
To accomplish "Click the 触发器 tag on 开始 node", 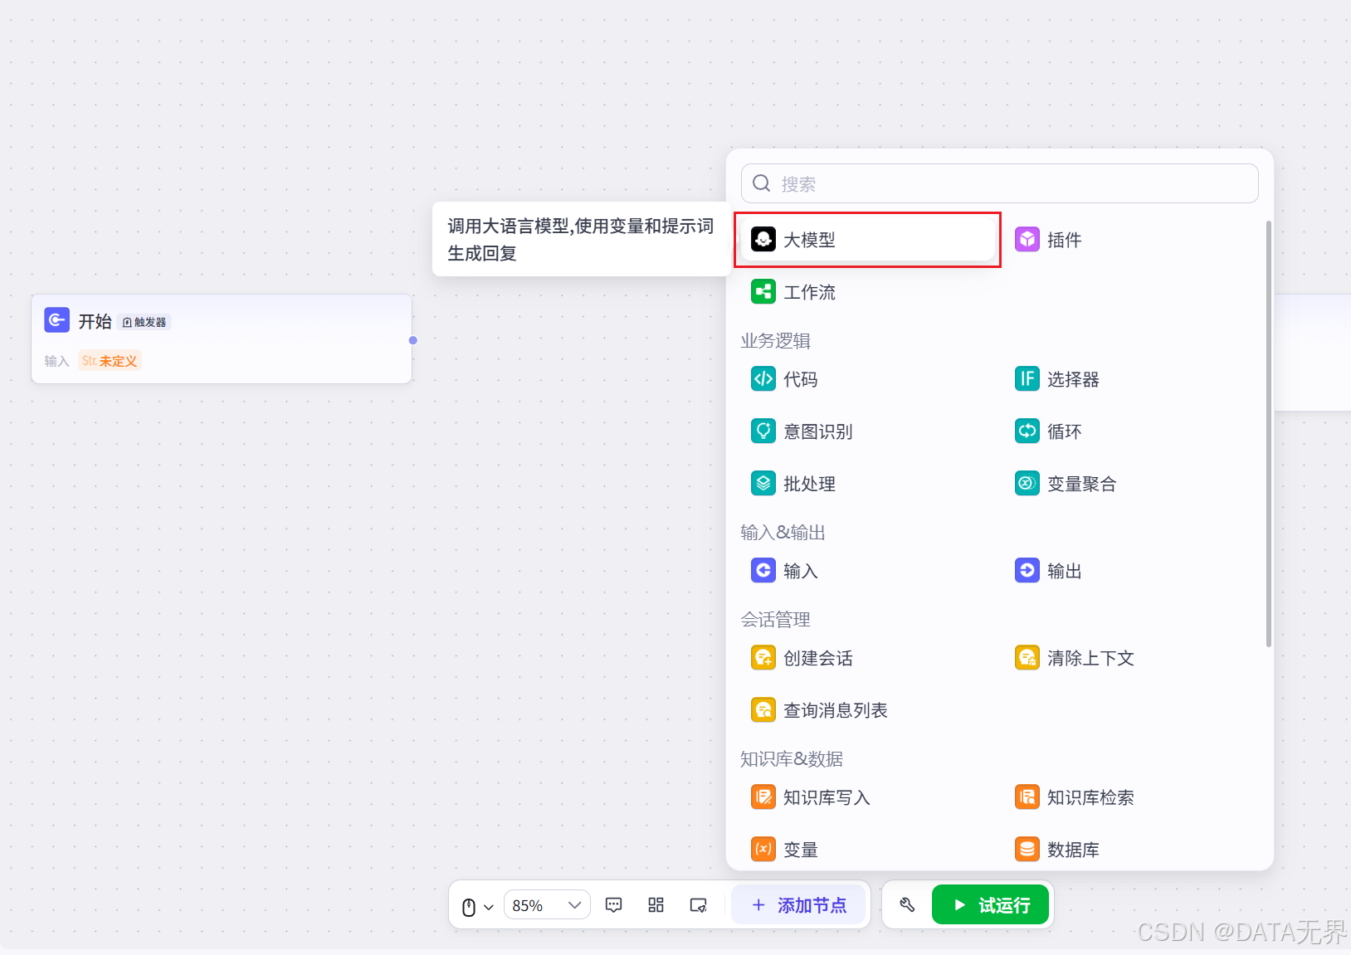I will click(144, 323).
